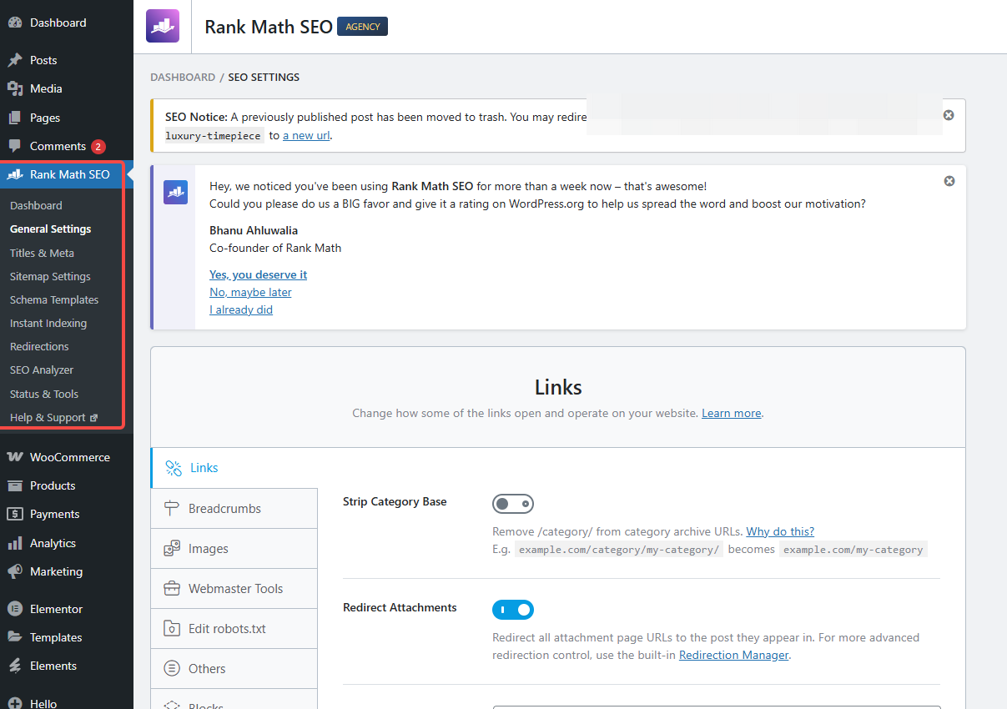Enable the Strip Category Base toggle

pyautogui.click(x=512, y=504)
